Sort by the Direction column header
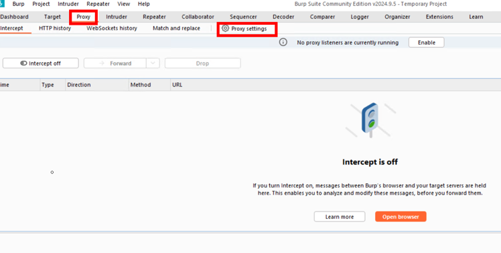The width and height of the screenshot is (501, 253). click(x=97, y=84)
